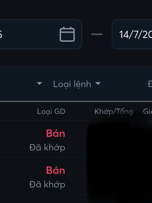Screen dimensions: 152x203
Task: Click the first Đã khớp status text
Action: (x=47, y=147)
